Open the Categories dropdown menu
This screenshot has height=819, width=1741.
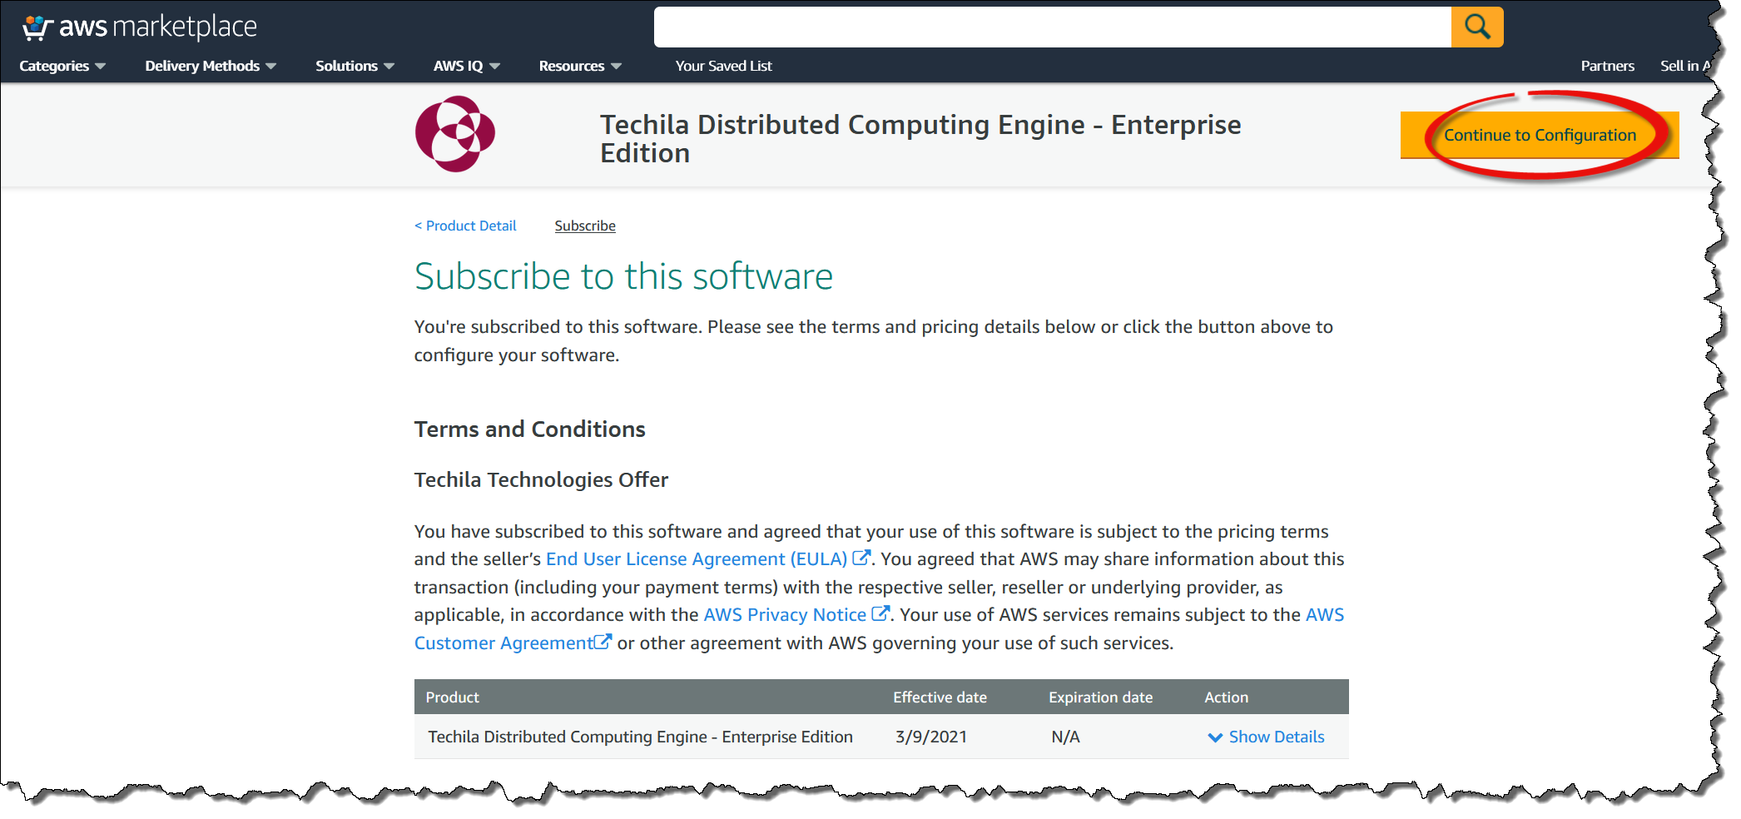click(x=62, y=66)
